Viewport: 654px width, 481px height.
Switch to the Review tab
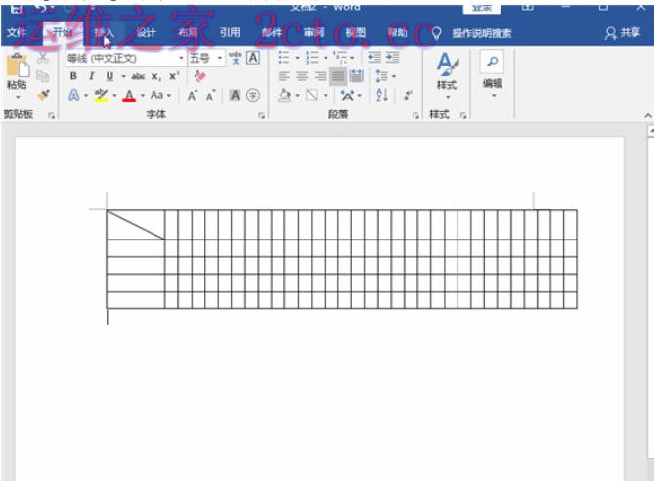click(314, 32)
